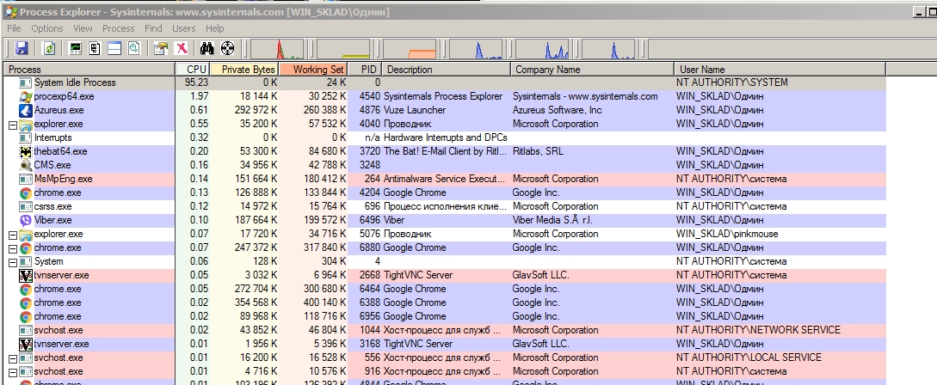This screenshot has height=385, width=937.
Task: Collapse the System process tree node
Action: point(13,261)
